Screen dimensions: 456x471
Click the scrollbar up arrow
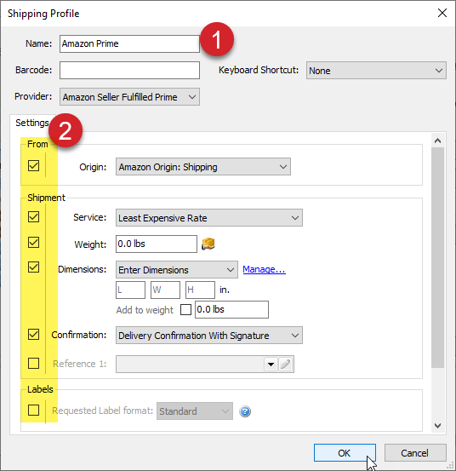click(437, 141)
